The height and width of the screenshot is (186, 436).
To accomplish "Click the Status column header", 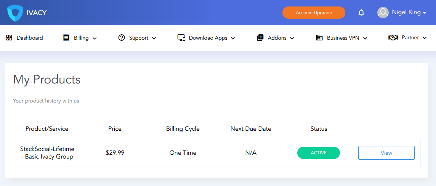I will (319, 129).
